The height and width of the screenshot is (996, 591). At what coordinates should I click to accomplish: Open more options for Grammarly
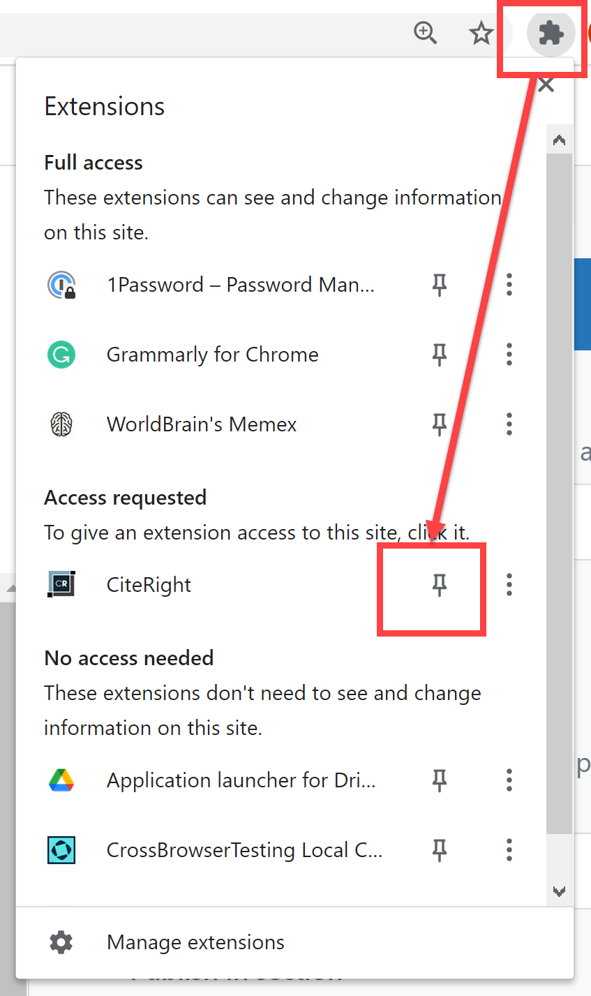pyautogui.click(x=509, y=355)
